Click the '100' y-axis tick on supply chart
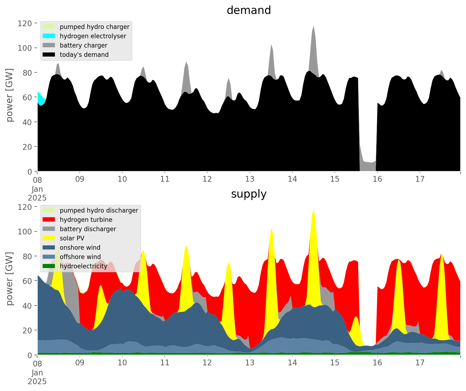466x391 pixels. click(25, 231)
